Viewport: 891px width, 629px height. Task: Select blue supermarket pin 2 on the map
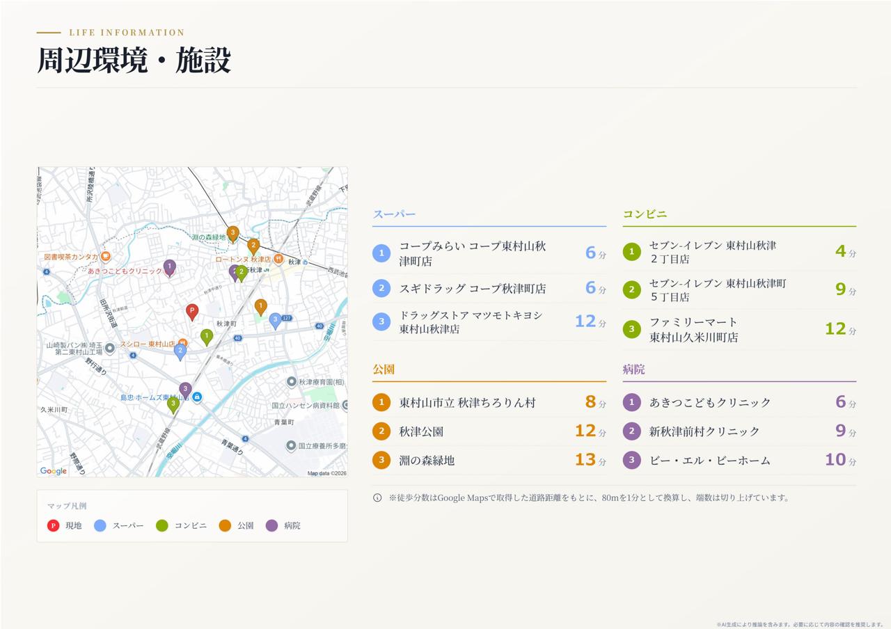(x=180, y=352)
